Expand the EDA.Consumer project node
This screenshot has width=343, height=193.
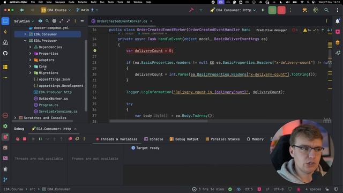click(x=25, y=34)
